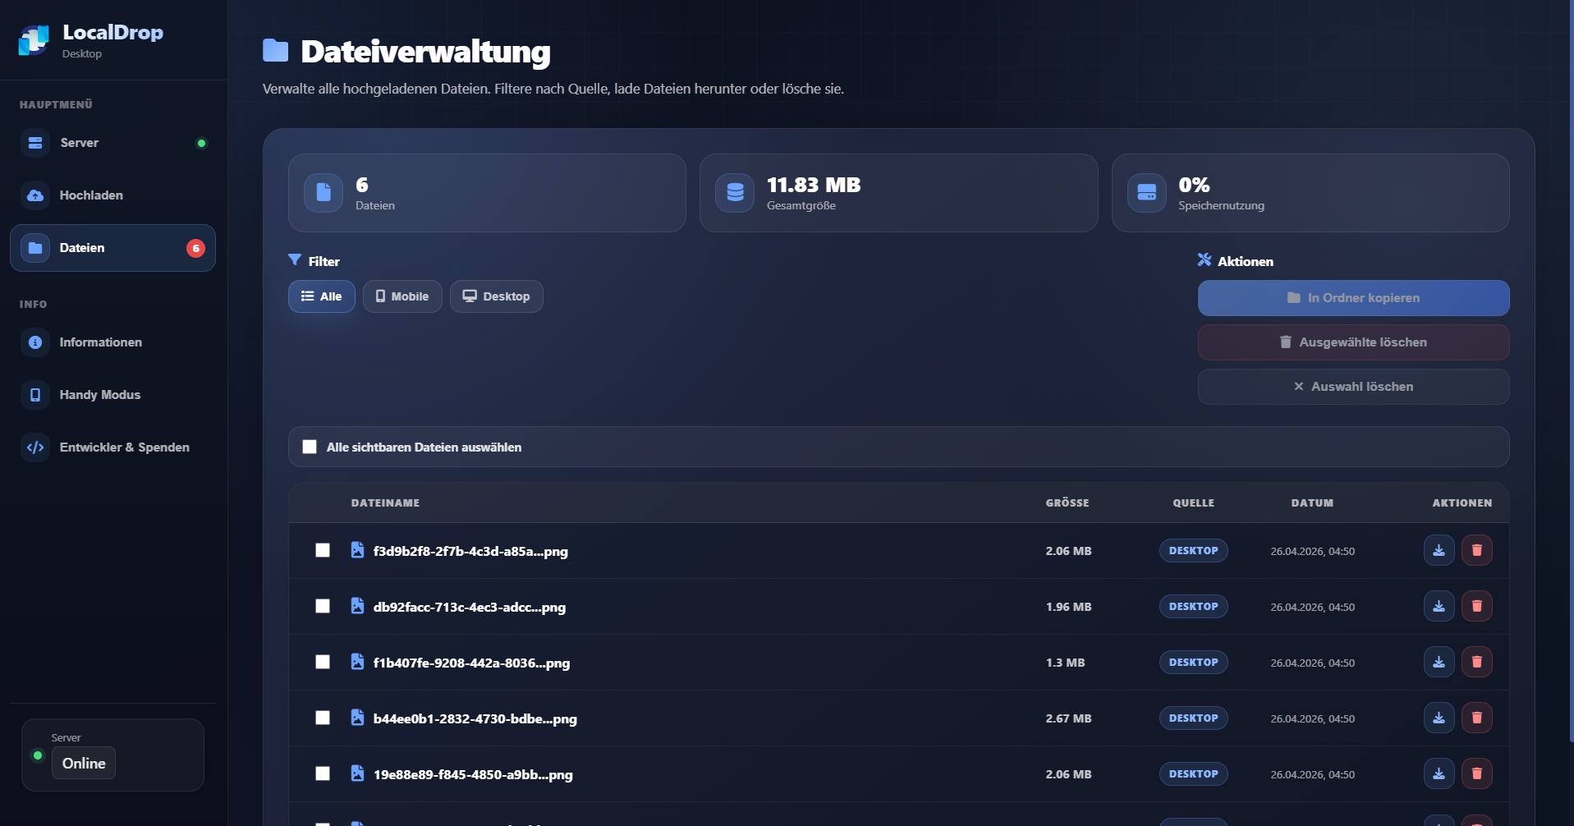Click file name f1b407fe-9208-442a-8036...png

coord(471,663)
